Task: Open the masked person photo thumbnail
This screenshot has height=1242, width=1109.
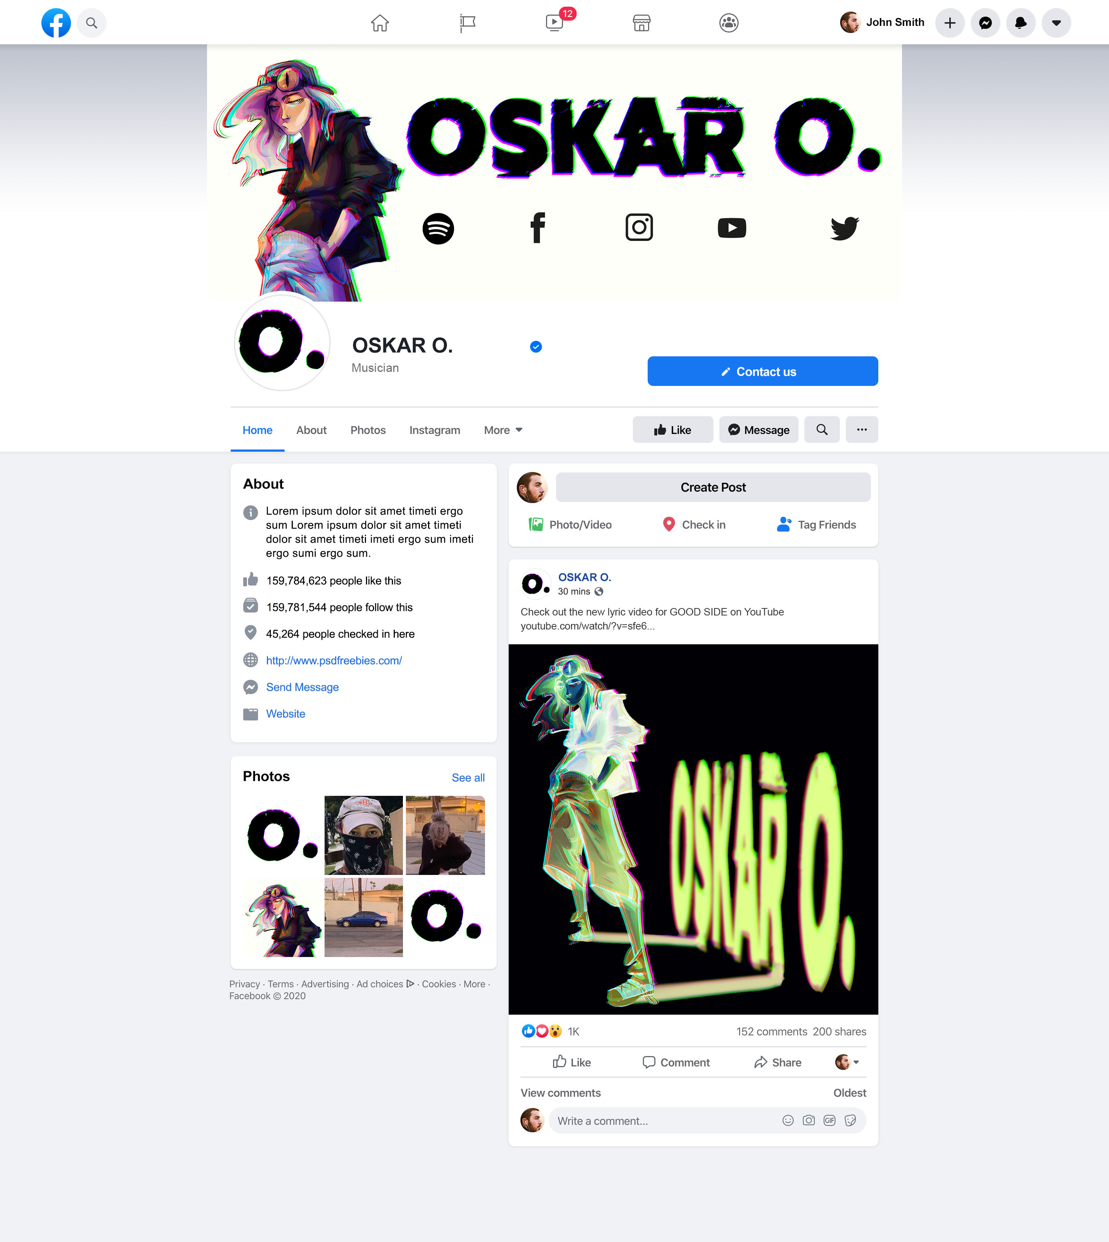Action: pos(364,835)
